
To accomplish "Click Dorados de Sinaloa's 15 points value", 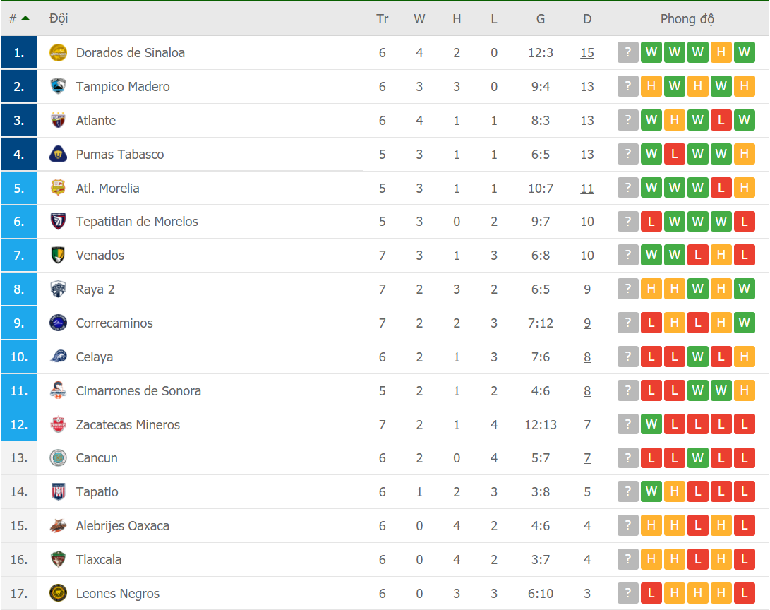I will (587, 53).
